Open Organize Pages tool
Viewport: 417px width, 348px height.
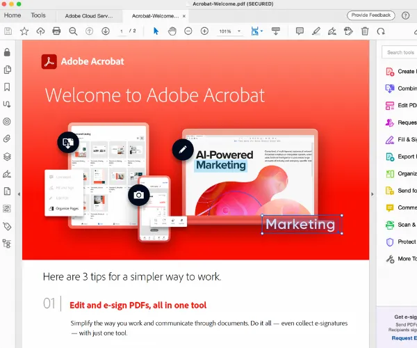pos(400,173)
